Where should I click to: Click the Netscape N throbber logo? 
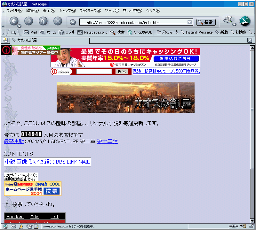[x=245, y=21]
